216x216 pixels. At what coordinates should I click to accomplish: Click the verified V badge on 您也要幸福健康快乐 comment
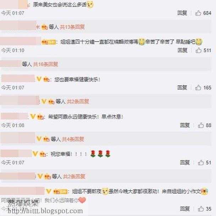[x=39, y=79]
